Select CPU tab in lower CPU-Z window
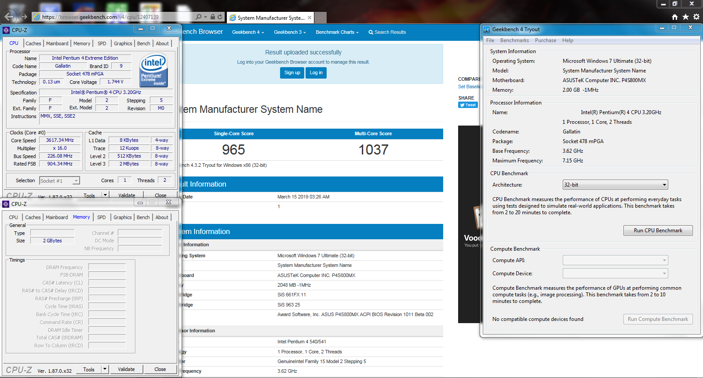 14,217
